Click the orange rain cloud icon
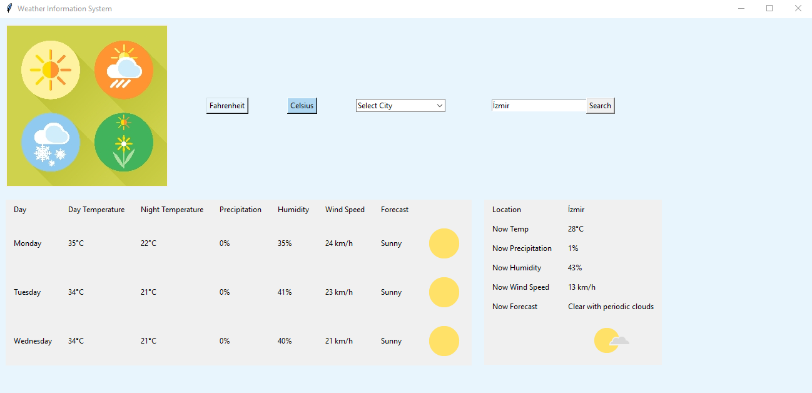Image resolution: width=812 pixels, height=393 pixels. pyautogui.click(x=124, y=69)
